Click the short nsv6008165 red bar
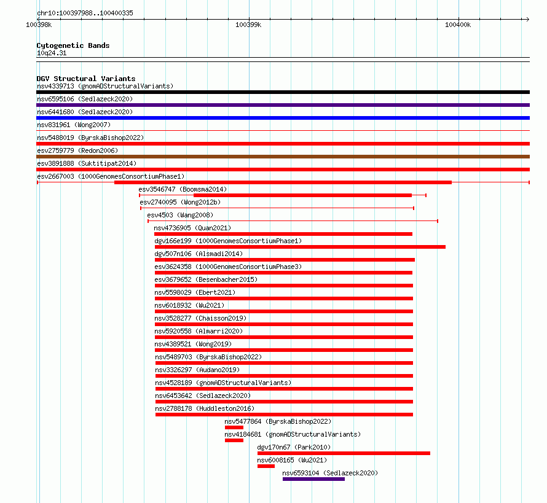547x503 pixels. 266,466
